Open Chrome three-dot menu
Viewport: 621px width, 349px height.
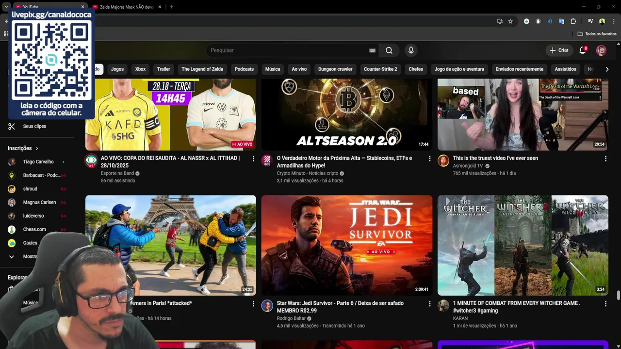(614, 21)
